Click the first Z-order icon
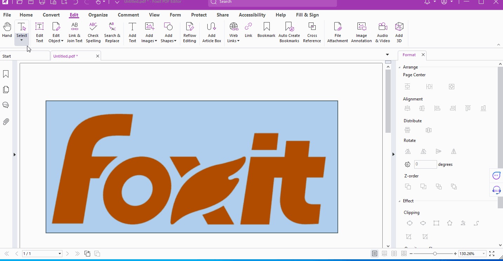503x261 pixels. [408, 187]
